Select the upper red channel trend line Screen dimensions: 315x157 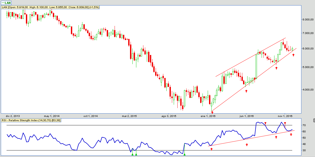[250, 58]
